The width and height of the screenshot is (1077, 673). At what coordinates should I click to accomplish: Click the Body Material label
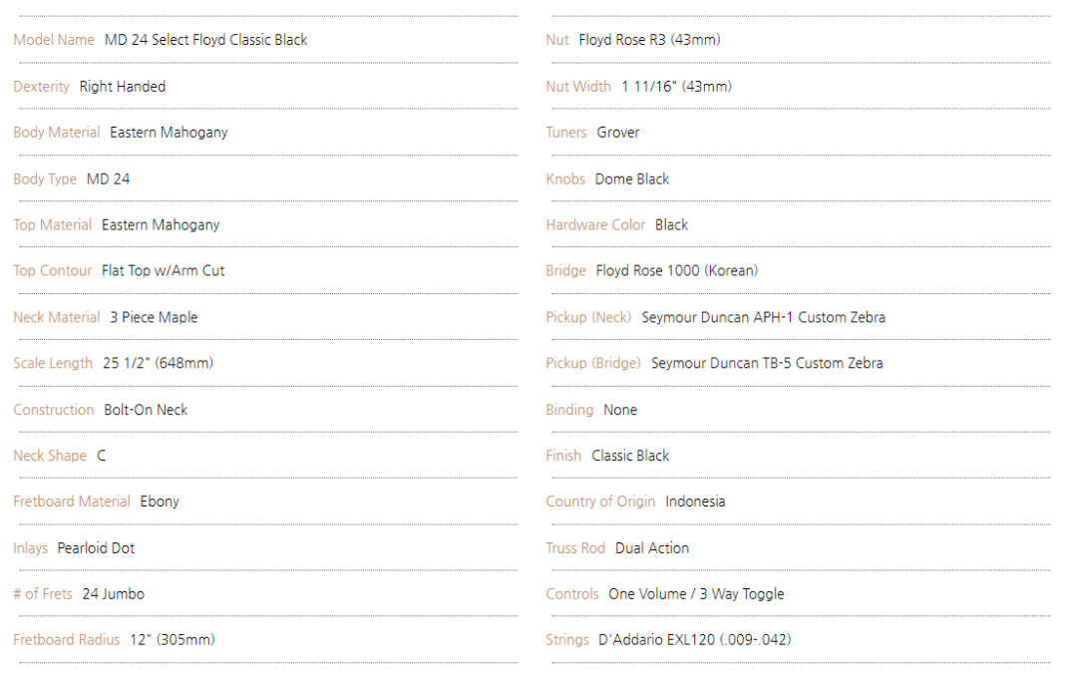coord(56,133)
